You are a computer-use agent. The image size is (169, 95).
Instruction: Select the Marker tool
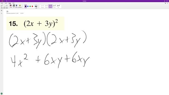point(16,6)
